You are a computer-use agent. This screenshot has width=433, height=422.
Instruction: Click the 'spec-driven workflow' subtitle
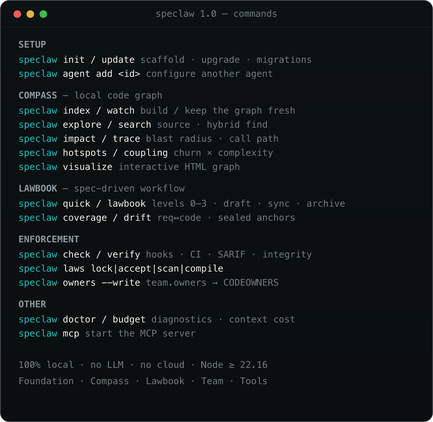point(129,189)
